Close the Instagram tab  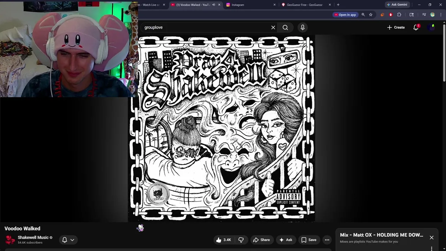(x=275, y=5)
